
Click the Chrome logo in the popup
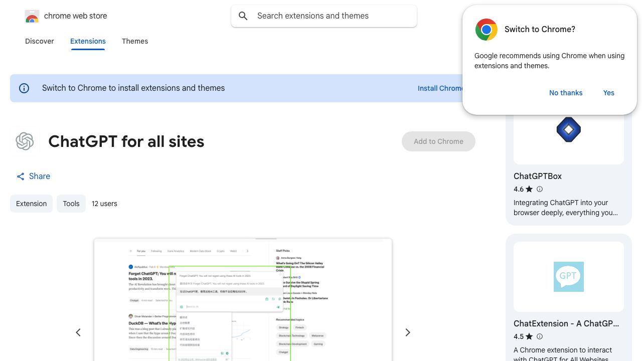pos(487,30)
